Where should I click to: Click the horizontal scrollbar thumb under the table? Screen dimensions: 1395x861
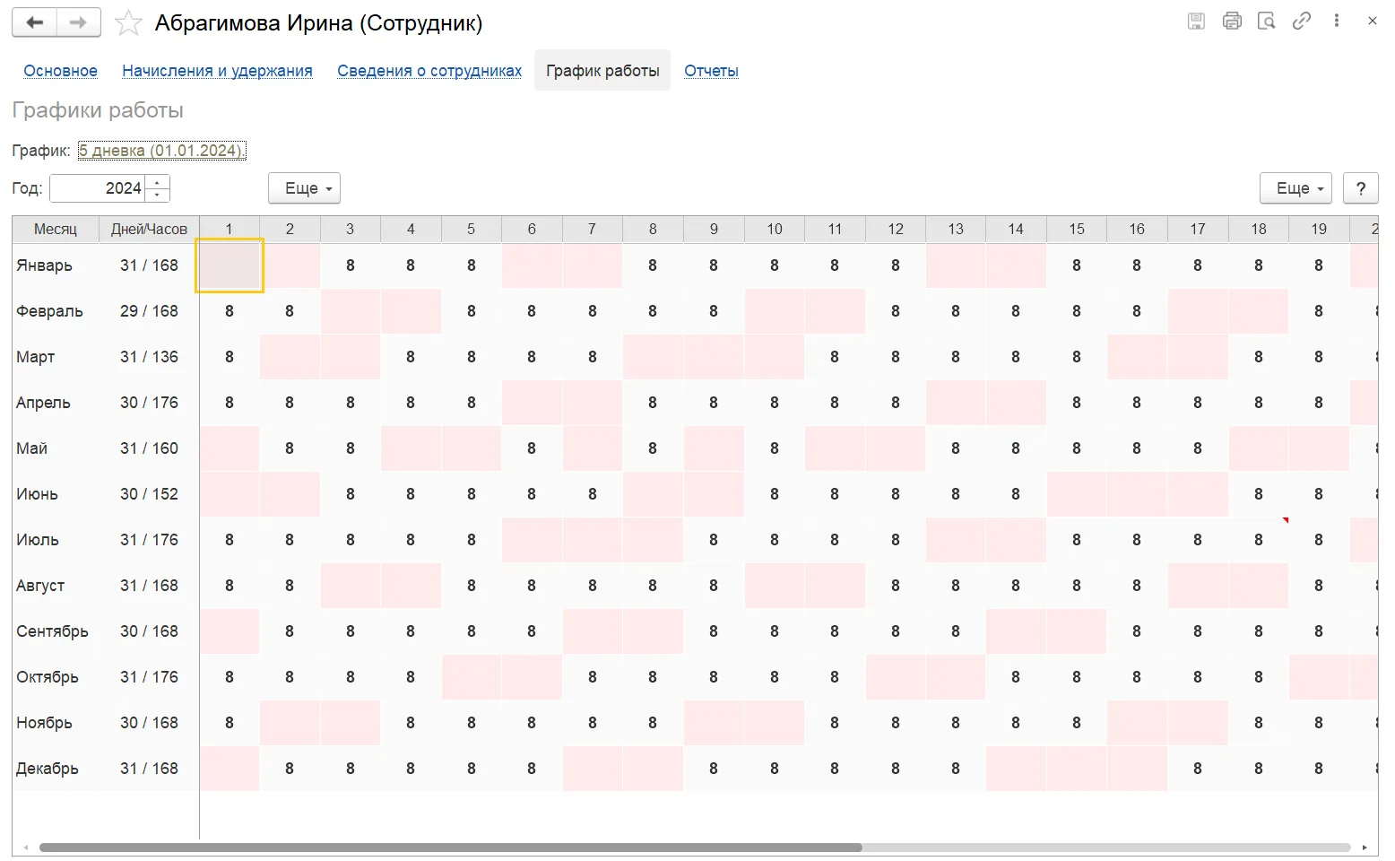point(450,848)
